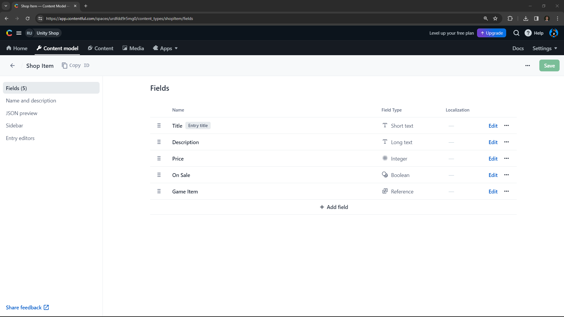Open the Unity Shop space switcher
The image size is (564, 317).
[43, 33]
